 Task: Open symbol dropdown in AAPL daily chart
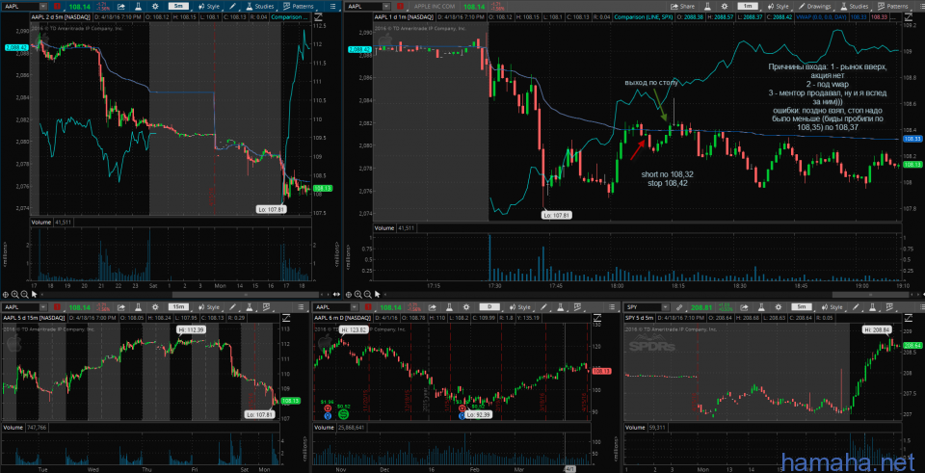click(x=354, y=307)
